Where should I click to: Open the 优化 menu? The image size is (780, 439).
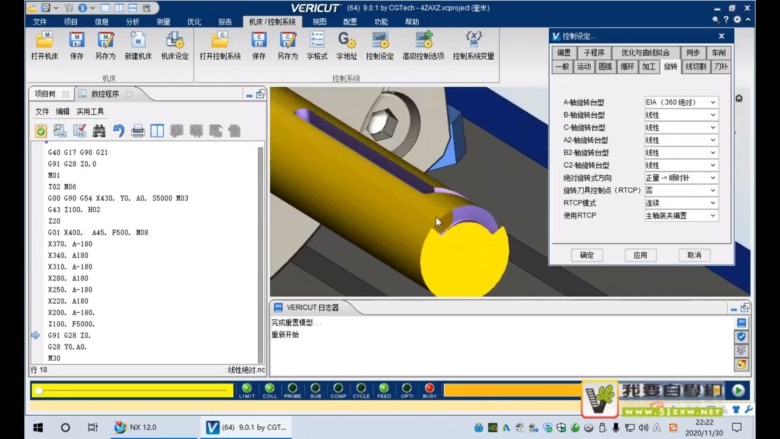[194, 22]
